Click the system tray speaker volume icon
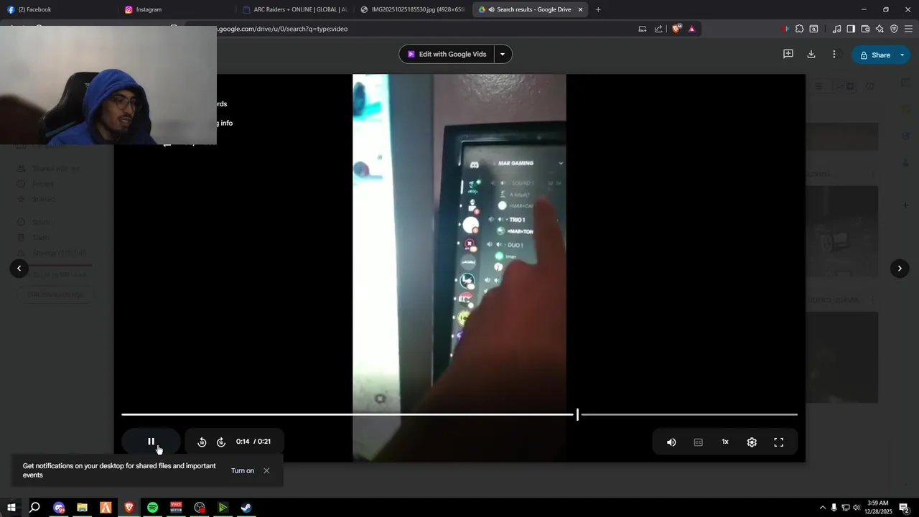The image size is (919, 517). point(857,508)
